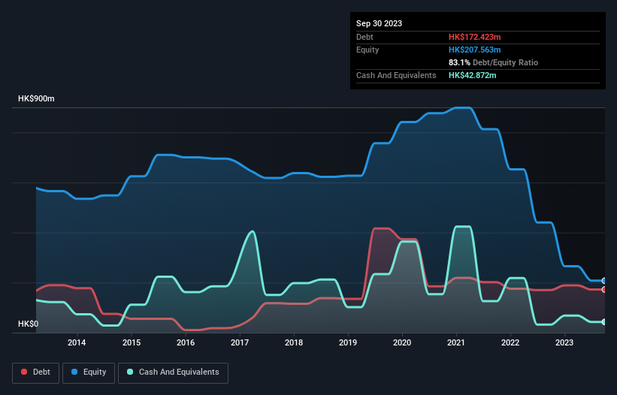Click Cash And Equivalents label in tooltip
Viewport: 617px width, 395px height.
coord(396,75)
